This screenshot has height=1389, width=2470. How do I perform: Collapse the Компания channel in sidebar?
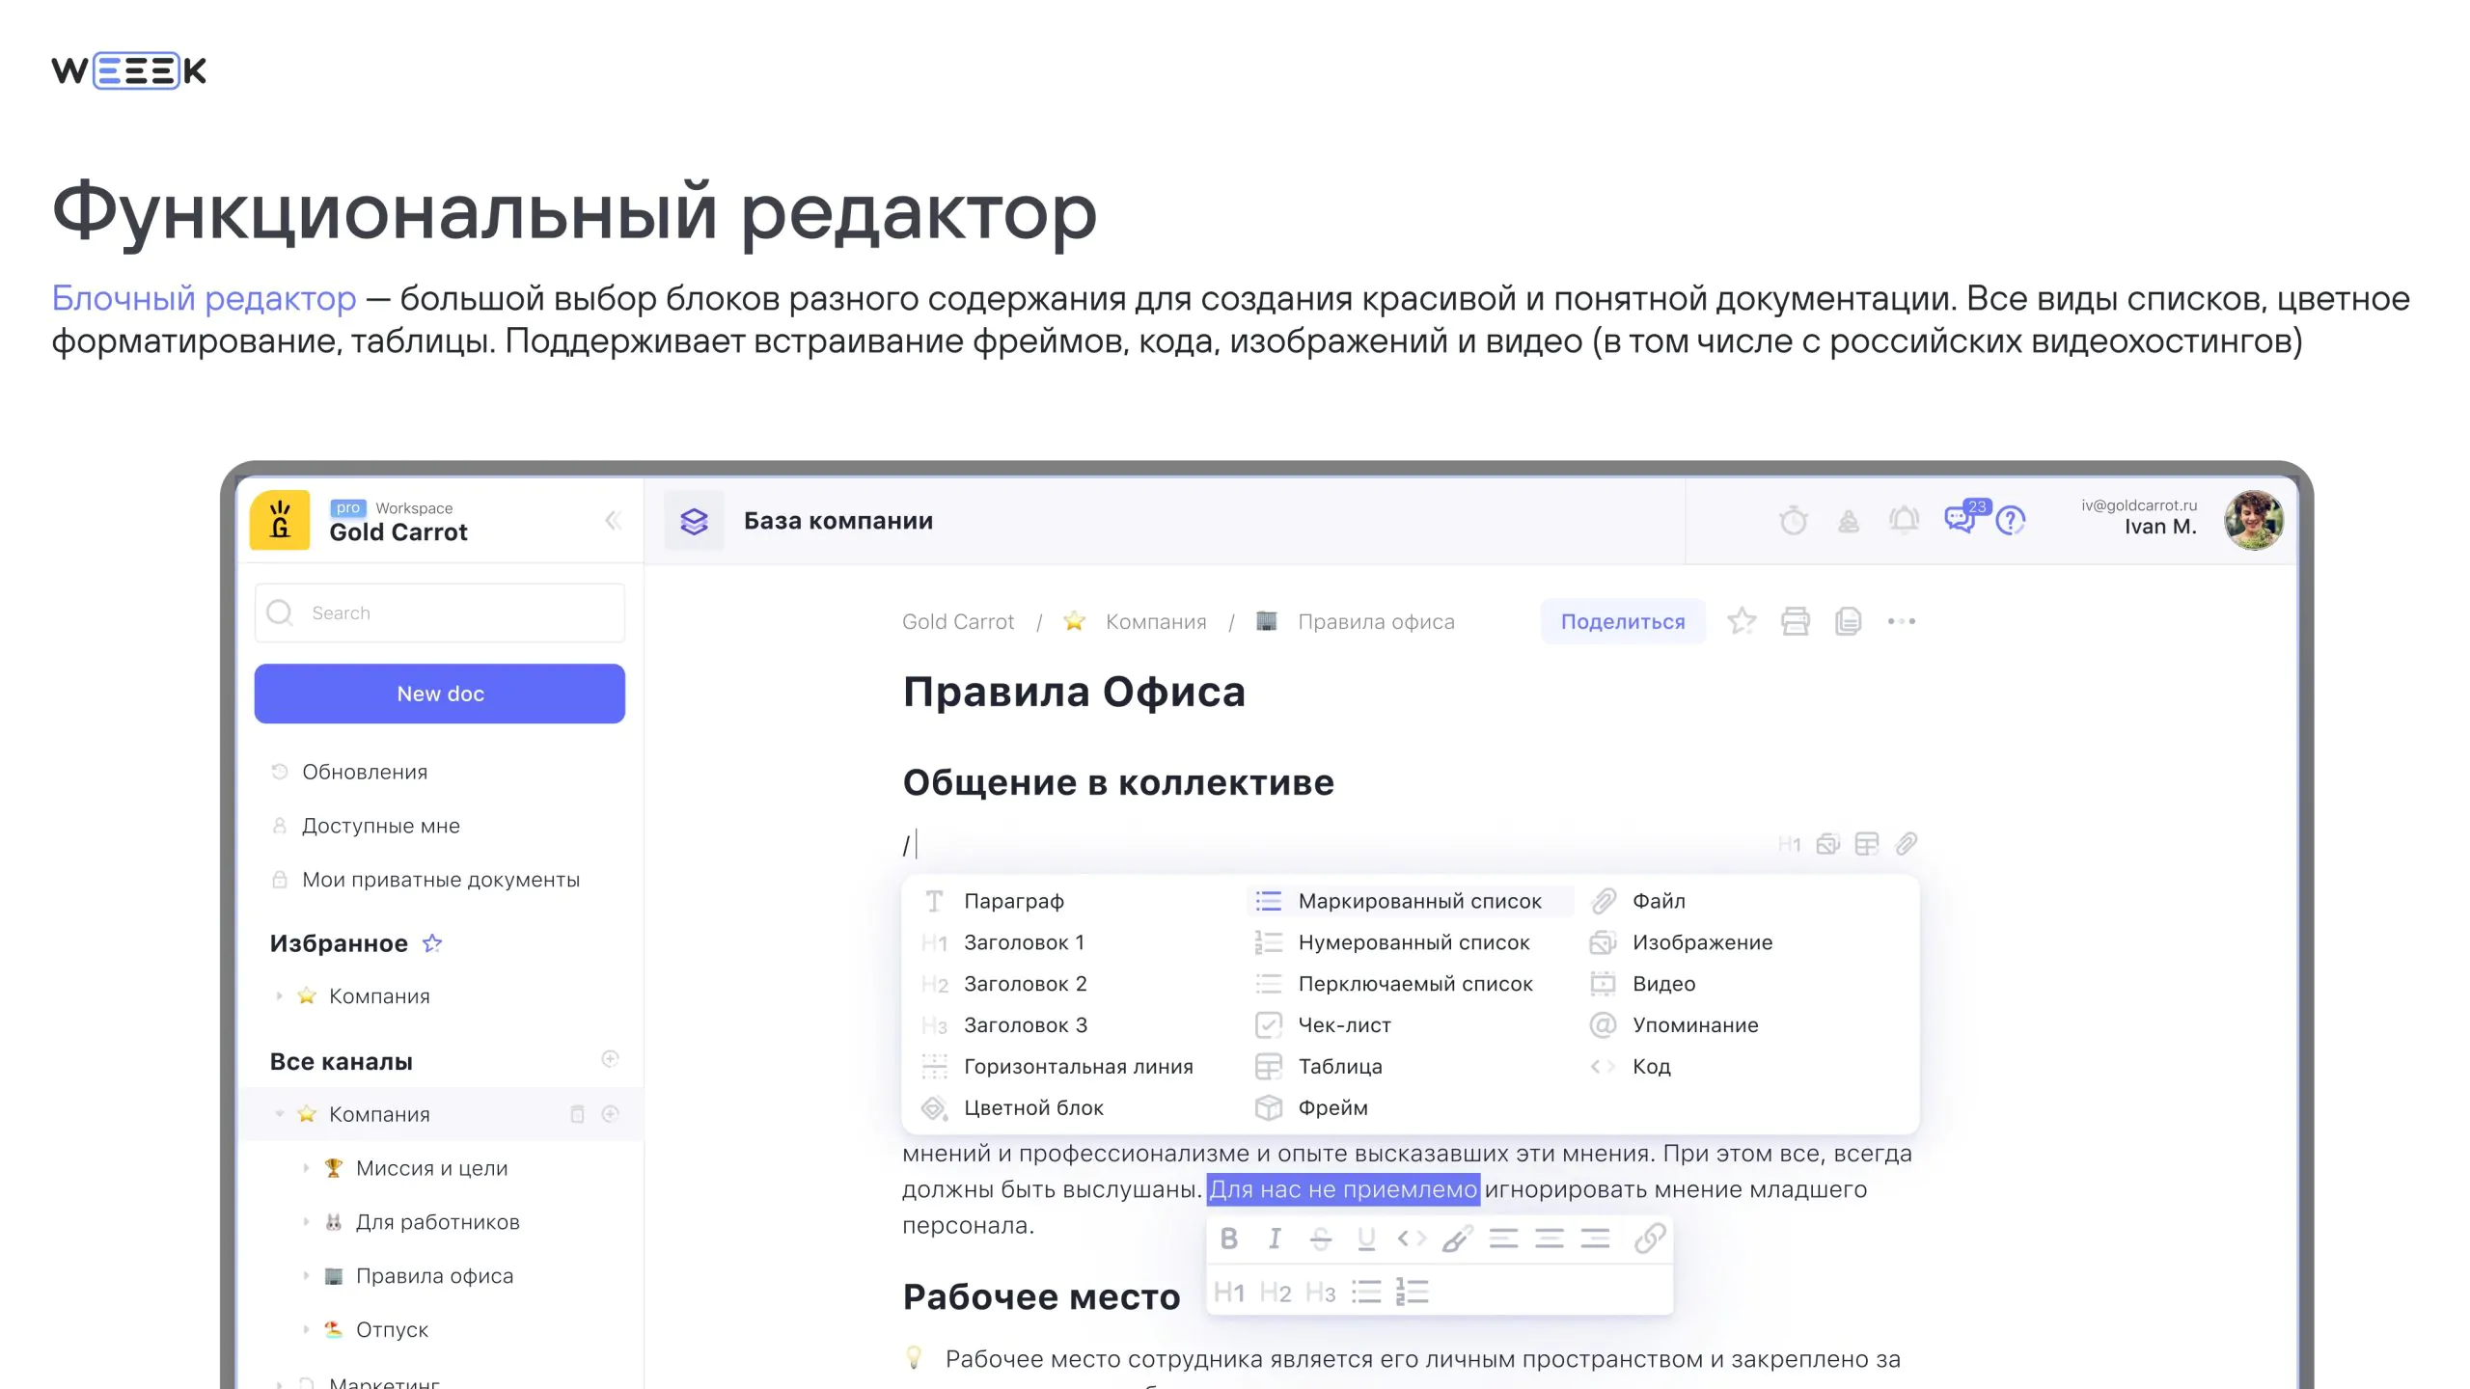tap(280, 1114)
